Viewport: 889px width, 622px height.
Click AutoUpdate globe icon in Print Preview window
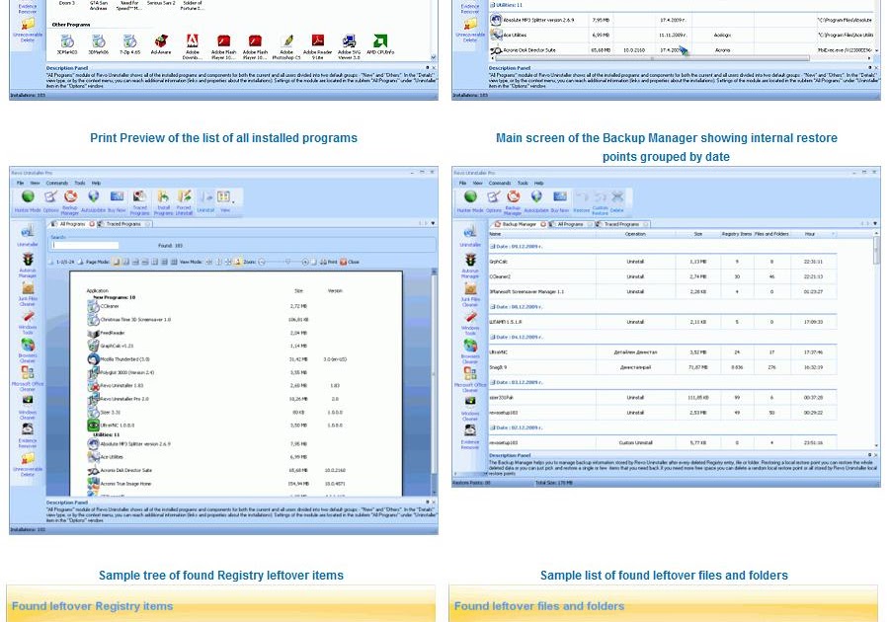93,201
